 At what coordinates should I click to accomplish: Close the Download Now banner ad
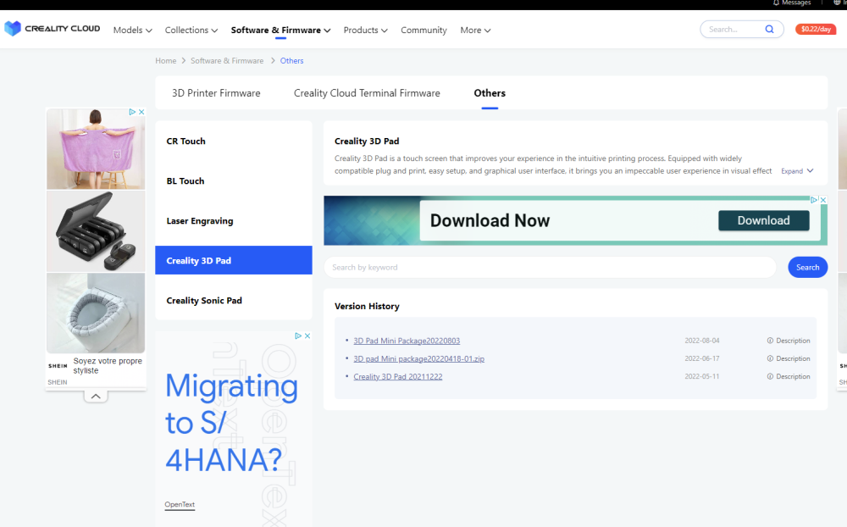(823, 200)
